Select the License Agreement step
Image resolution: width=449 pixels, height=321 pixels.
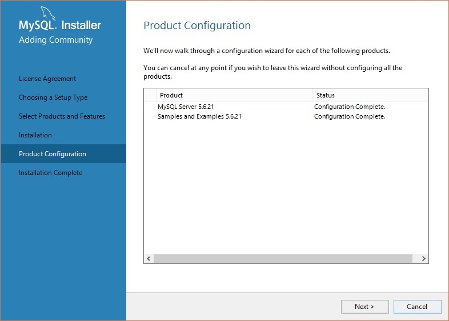(47, 79)
